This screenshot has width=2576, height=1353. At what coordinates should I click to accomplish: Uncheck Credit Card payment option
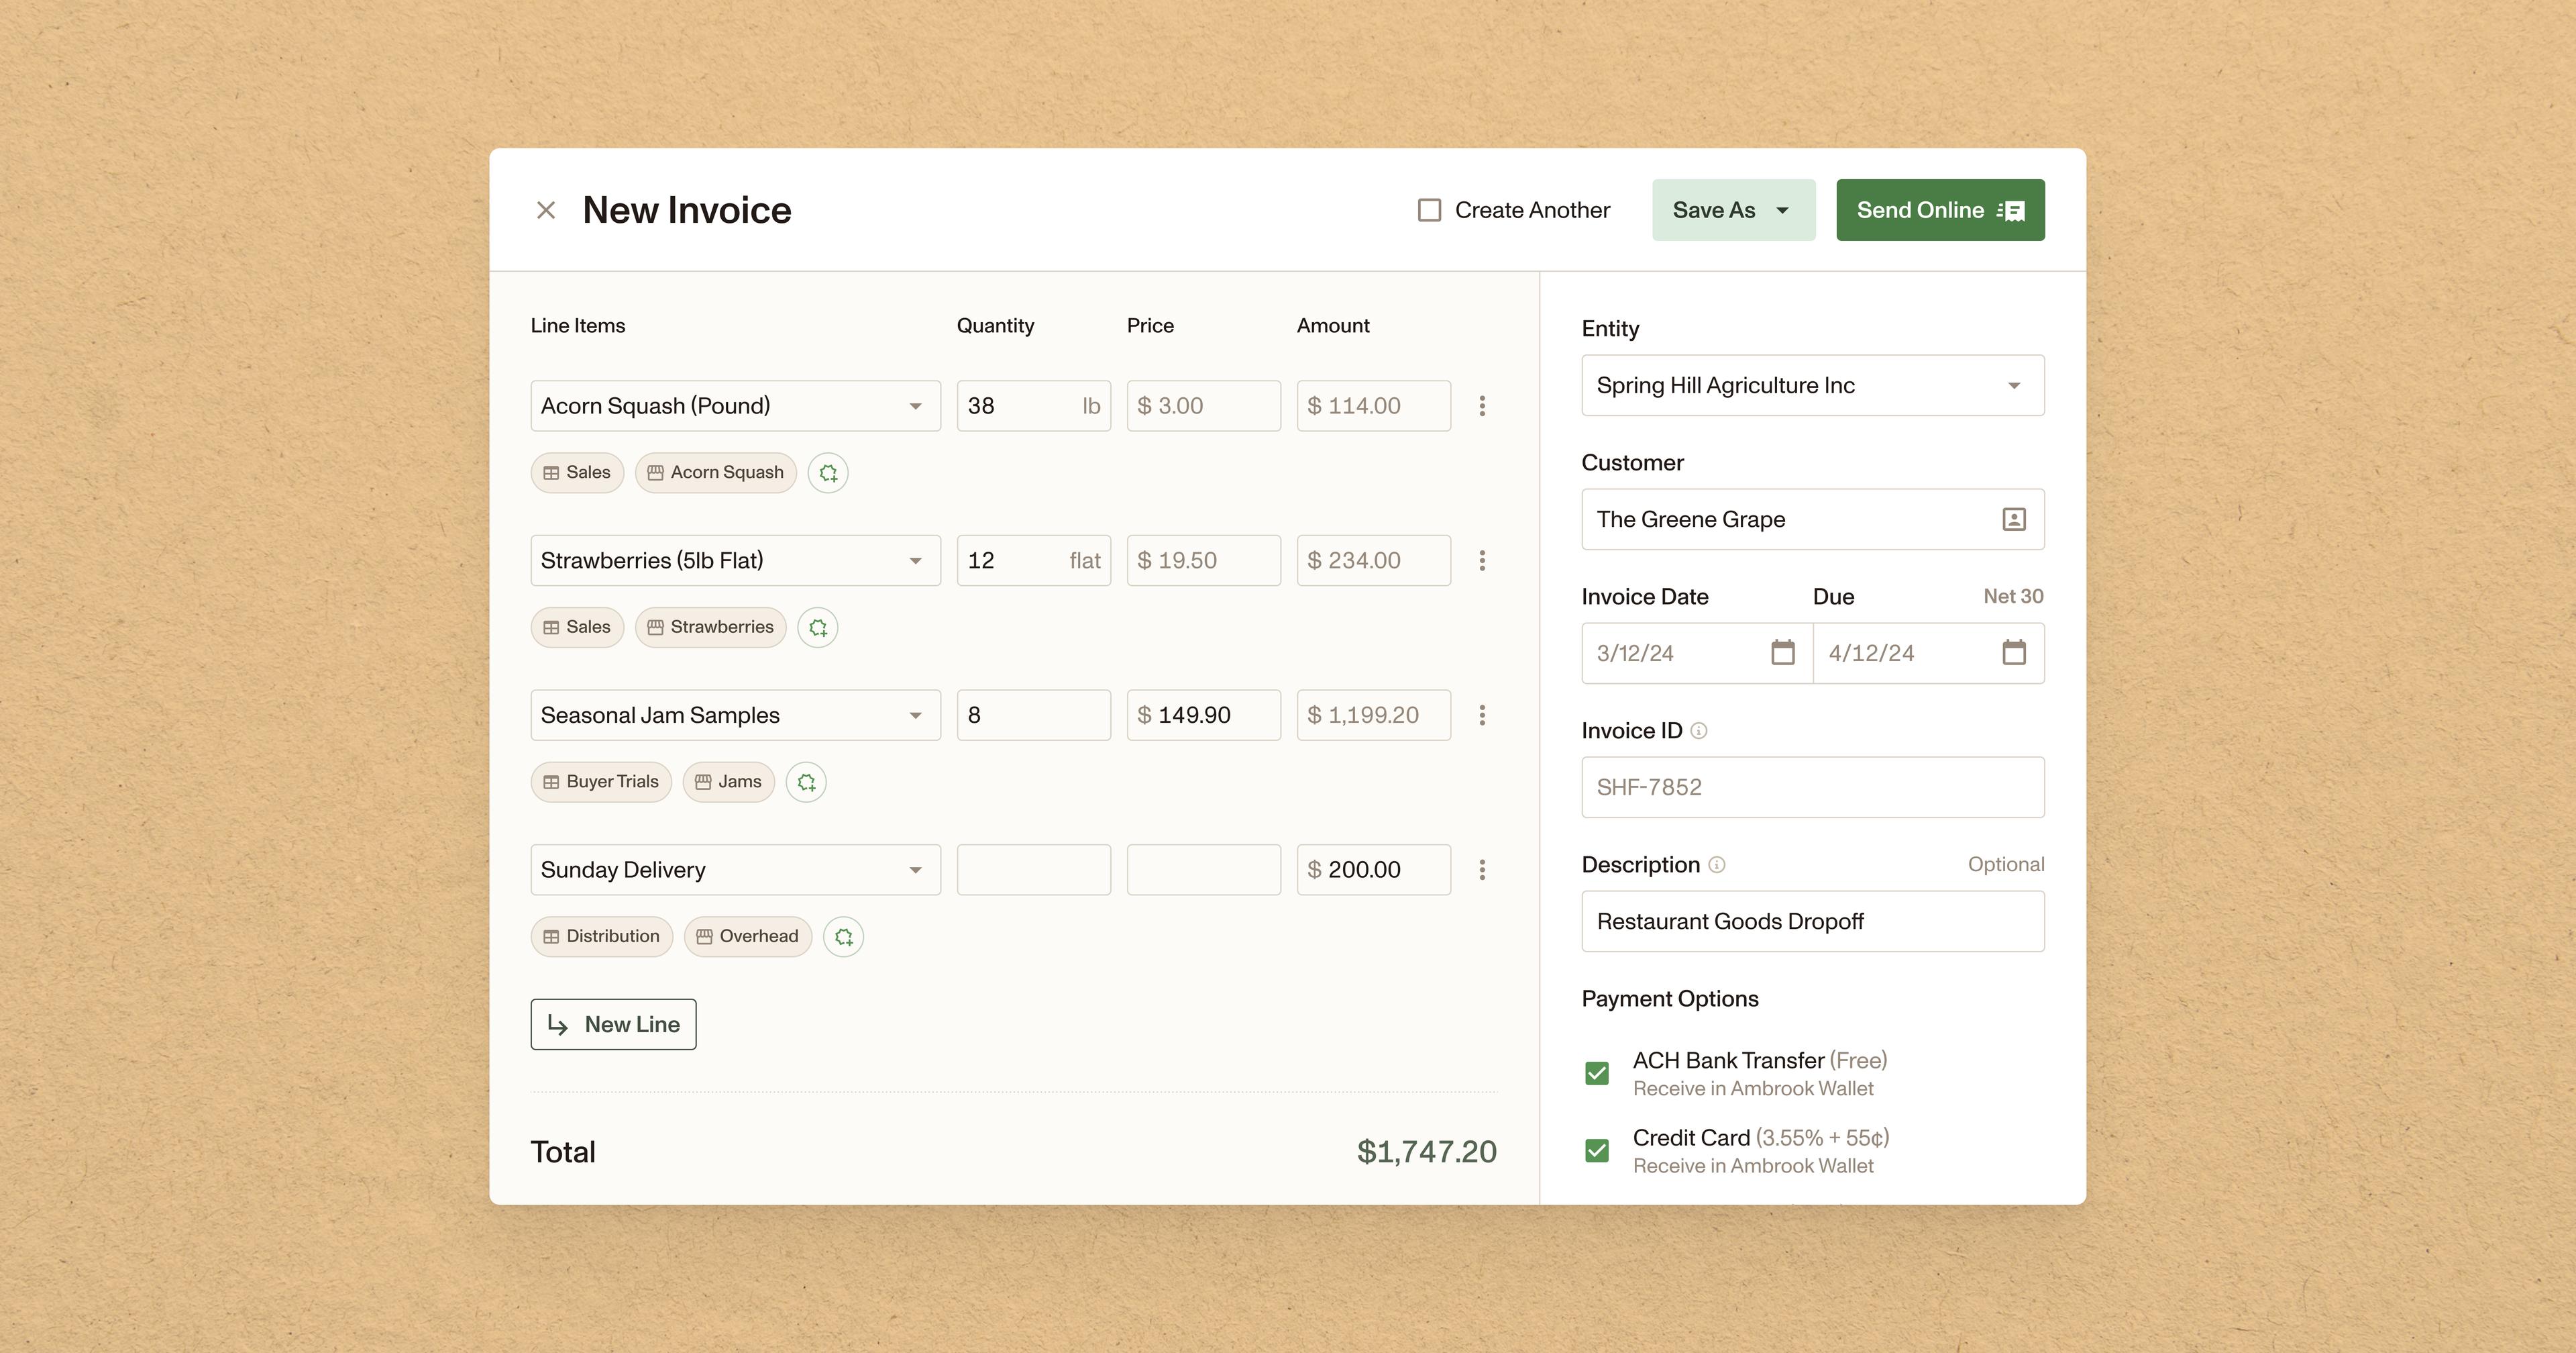(1597, 1151)
